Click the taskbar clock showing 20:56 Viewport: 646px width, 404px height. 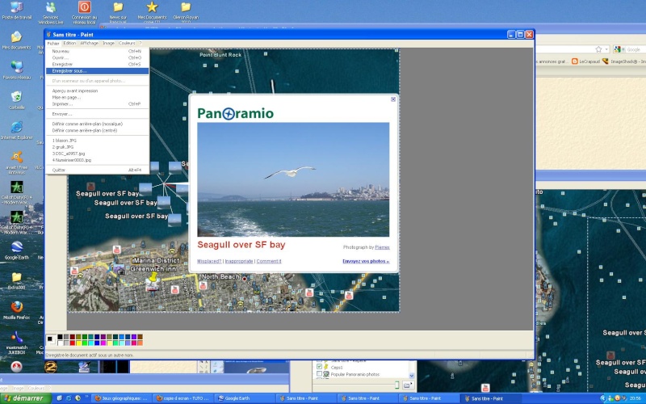pyautogui.click(x=637, y=398)
